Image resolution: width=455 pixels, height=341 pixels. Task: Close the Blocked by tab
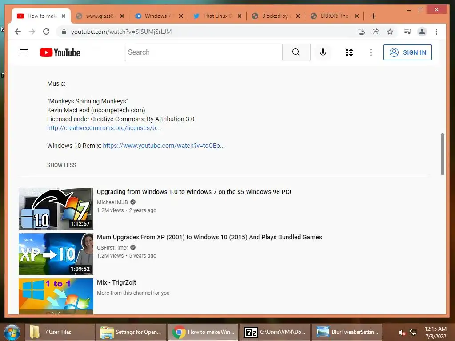click(x=298, y=16)
